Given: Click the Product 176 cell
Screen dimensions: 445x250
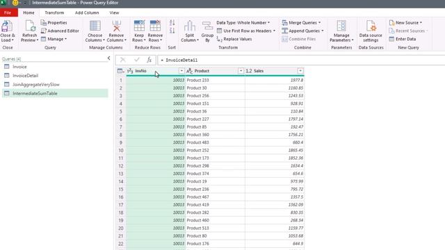Looking at the screenshot, I should click(x=215, y=244).
